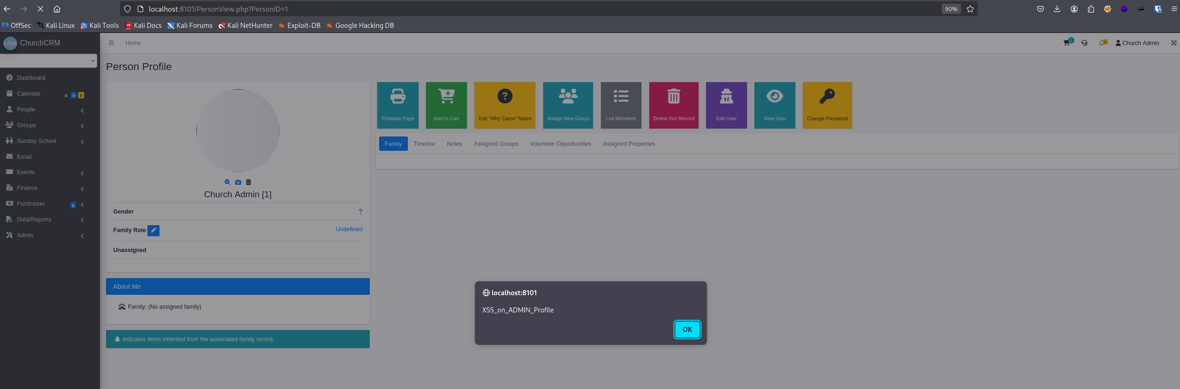Click the shopping cart icon in header
This screenshot has height=389, width=1180.
click(x=1067, y=43)
